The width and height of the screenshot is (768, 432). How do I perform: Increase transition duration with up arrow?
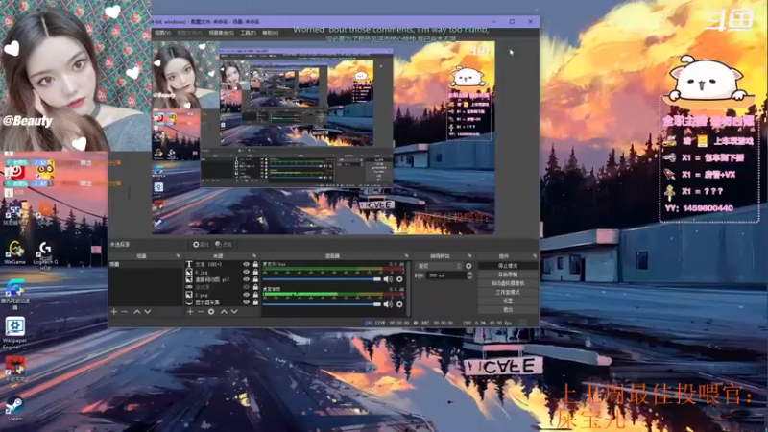click(x=469, y=274)
